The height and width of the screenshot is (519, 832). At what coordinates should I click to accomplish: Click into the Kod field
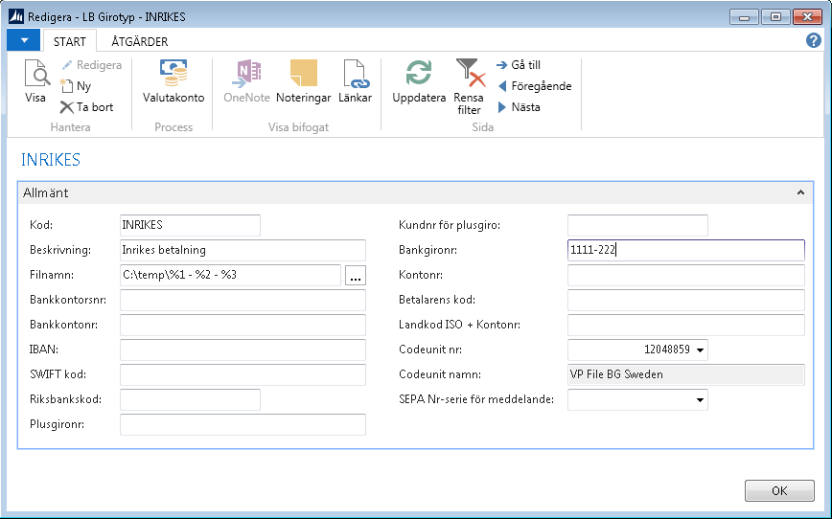[x=190, y=225]
